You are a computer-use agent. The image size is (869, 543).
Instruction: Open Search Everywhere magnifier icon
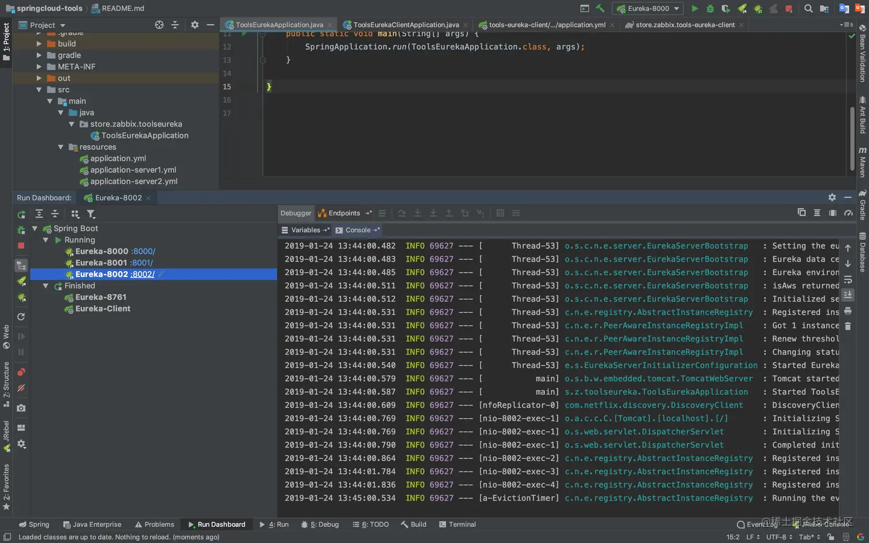click(x=809, y=9)
